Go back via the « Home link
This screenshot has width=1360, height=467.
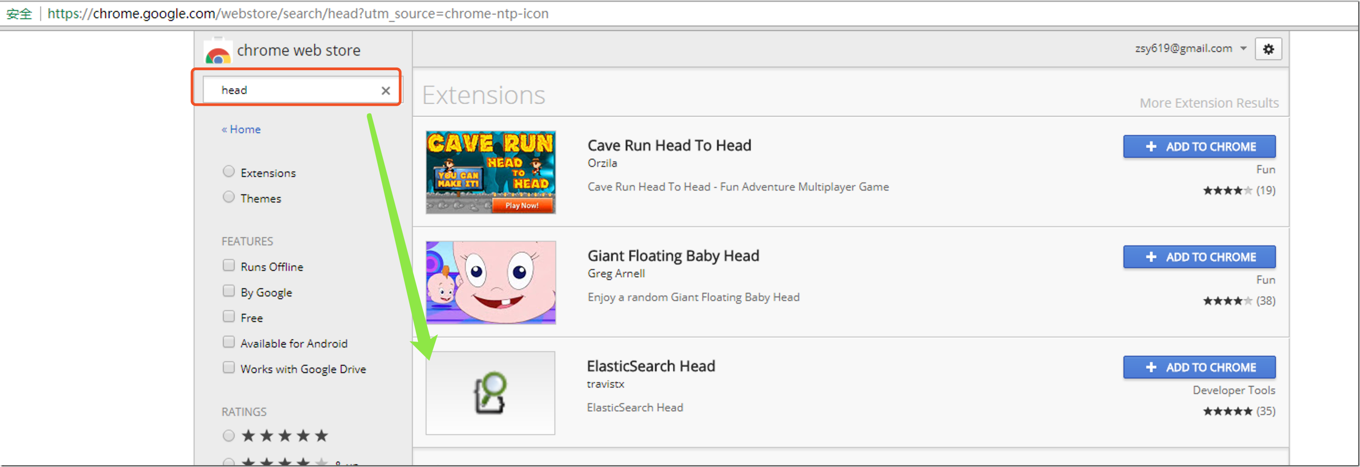[x=241, y=130]
